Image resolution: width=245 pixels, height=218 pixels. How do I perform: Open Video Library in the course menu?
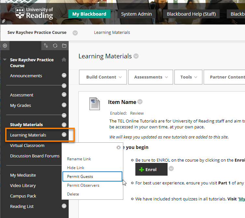pyautogui.click(x=23, y=186)
